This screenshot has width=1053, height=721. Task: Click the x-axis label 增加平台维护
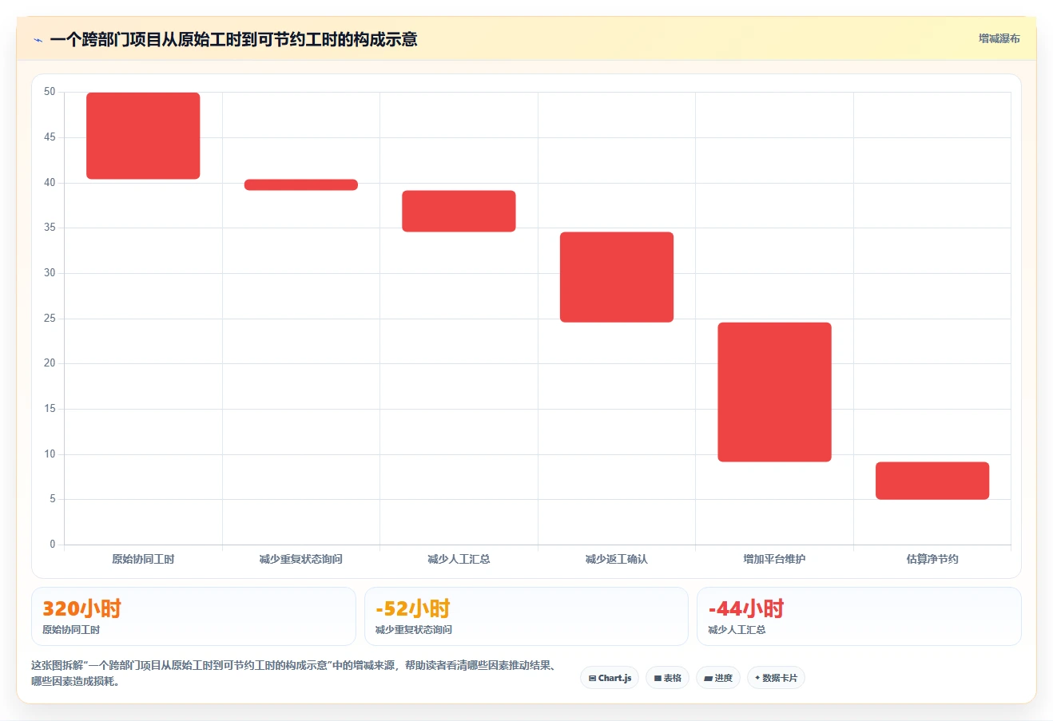pos(774,559)
